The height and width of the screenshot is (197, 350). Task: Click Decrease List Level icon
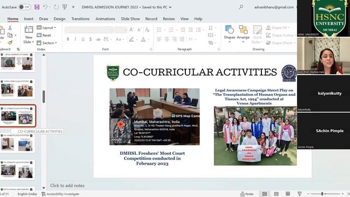183,30
